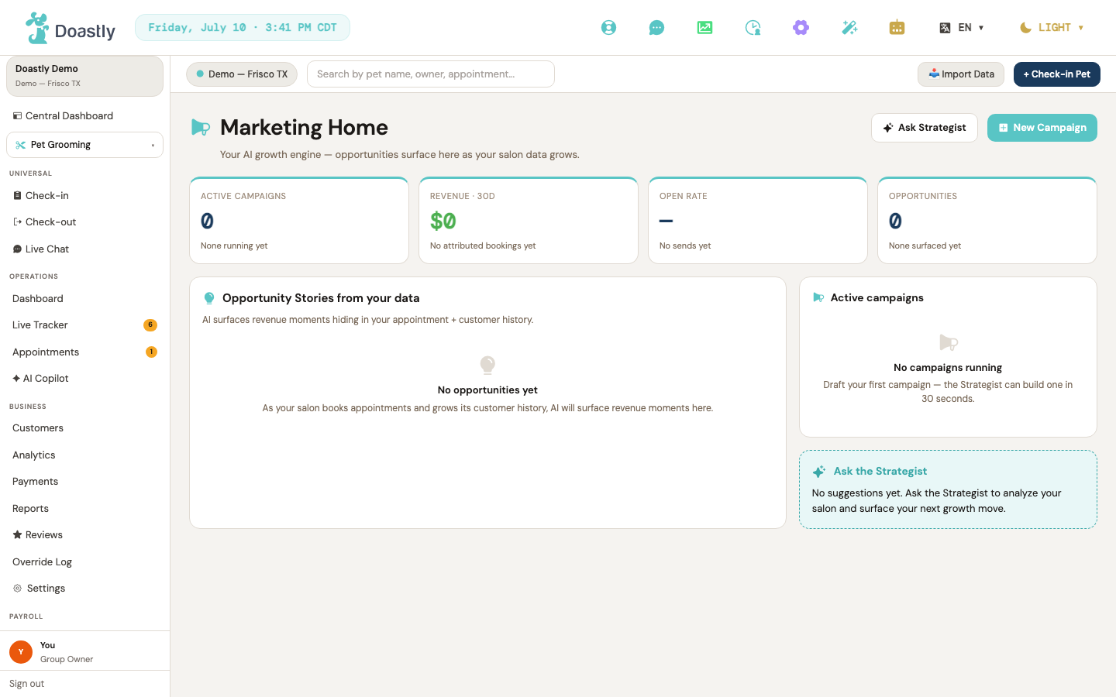The image size is (1116, 697).
Task: Click the 'No opportunities yet' text
Action: (487, 390)
